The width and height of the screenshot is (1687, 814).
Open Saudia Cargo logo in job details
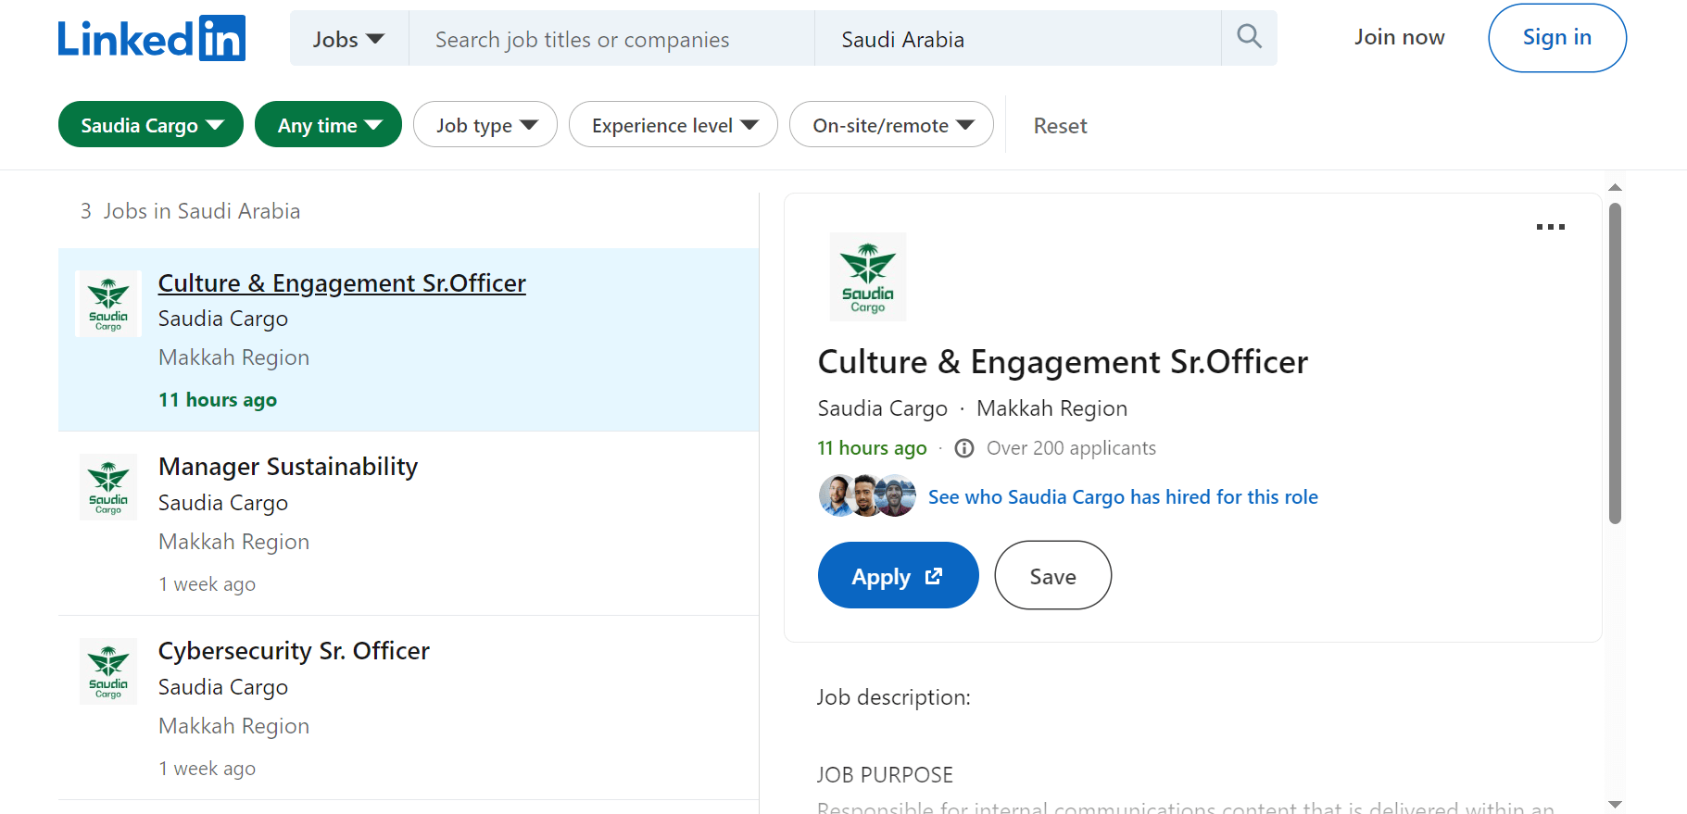click(x=868, y=277)
